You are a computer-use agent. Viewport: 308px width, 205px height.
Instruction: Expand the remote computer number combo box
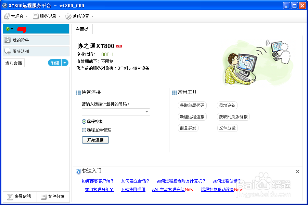[x=147, y=112]
